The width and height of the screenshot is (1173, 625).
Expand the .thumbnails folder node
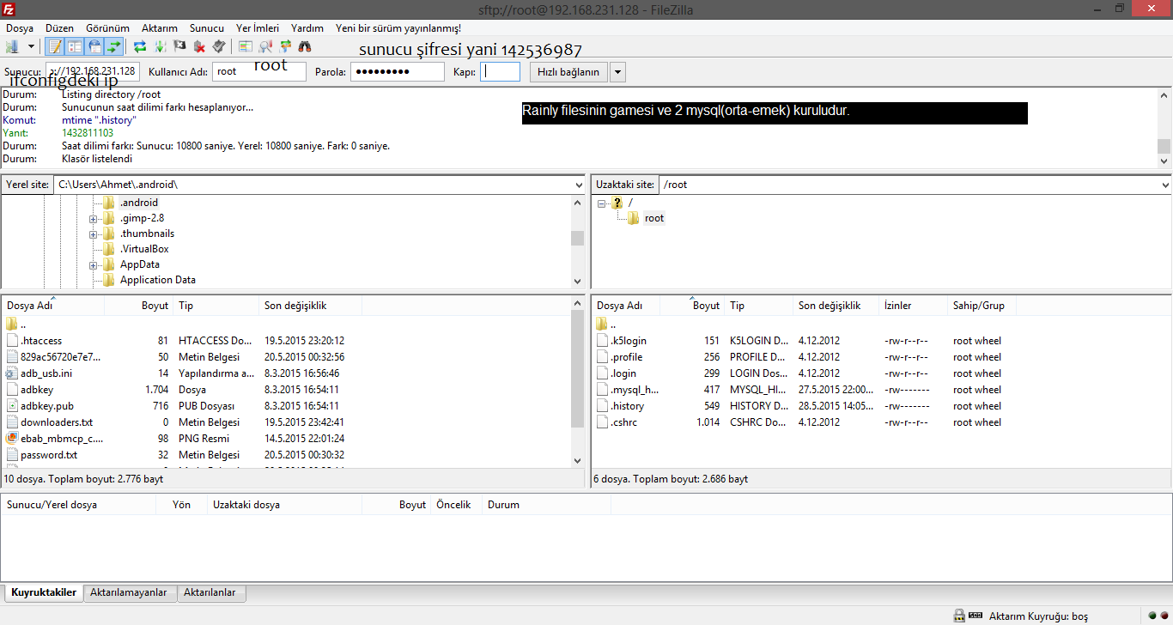(94, 234)
